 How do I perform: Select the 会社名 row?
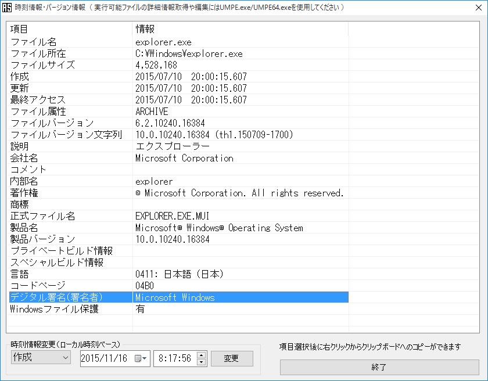point(179,158)
